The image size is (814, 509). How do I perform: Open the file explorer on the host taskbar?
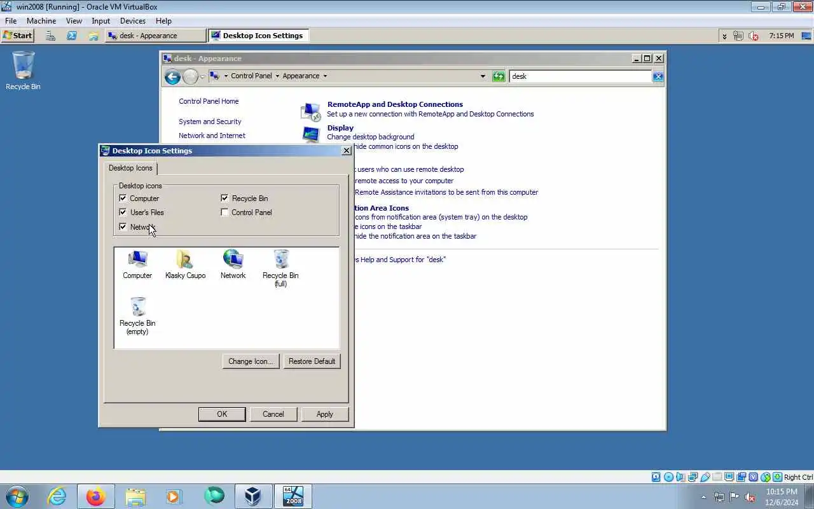point(135,496)
